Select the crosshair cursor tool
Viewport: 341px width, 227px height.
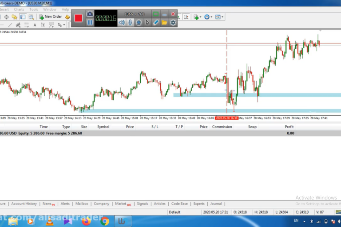coord(6,17)
